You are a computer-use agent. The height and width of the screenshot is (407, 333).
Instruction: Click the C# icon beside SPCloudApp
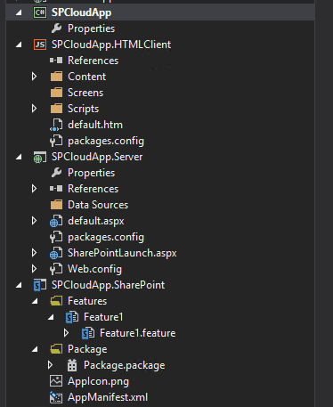pos(40,12)
